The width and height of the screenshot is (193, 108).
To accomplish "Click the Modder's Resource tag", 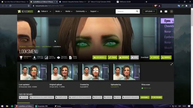I will point(131,97).
